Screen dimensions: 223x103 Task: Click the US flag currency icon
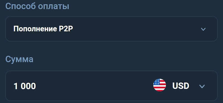coord(159,85)
